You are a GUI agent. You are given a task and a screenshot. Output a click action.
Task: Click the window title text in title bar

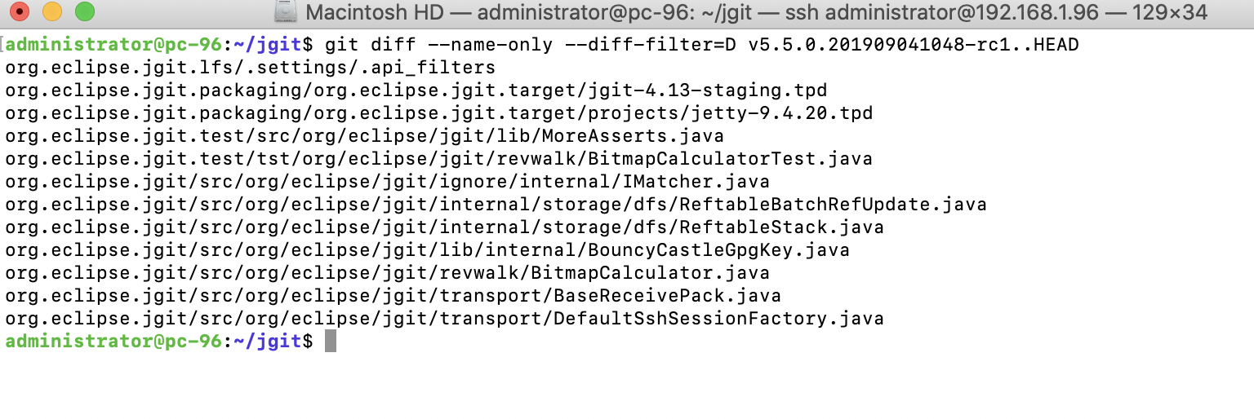pos(757,12)
